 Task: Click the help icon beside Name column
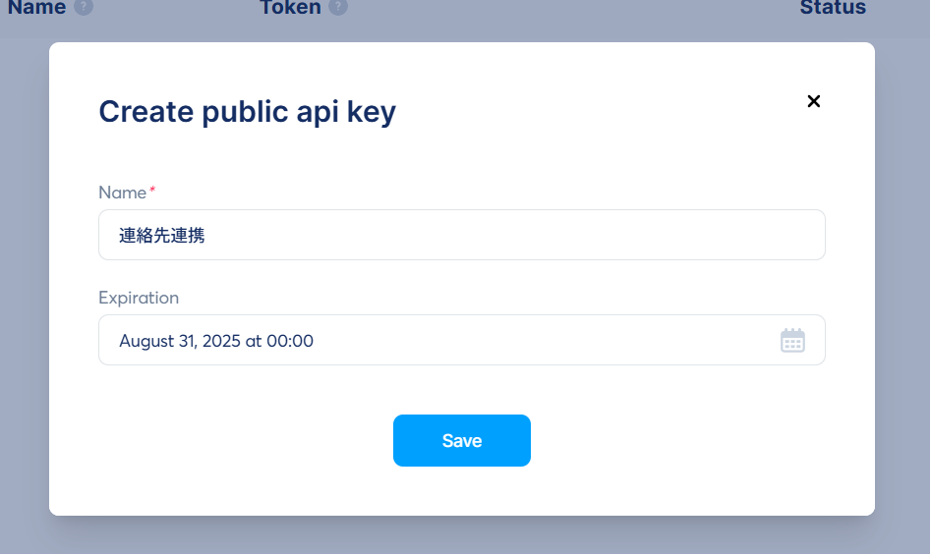tap(84, 8)
